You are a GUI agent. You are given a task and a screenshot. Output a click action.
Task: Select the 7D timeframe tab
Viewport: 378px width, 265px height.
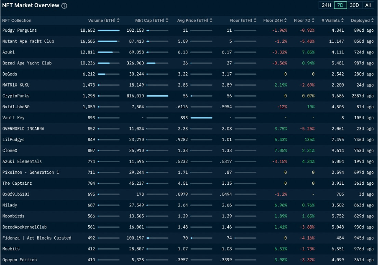coord(340,5)
